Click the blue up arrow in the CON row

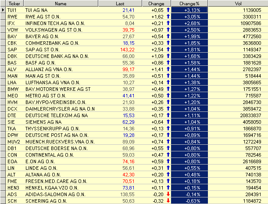click(168, 154)
